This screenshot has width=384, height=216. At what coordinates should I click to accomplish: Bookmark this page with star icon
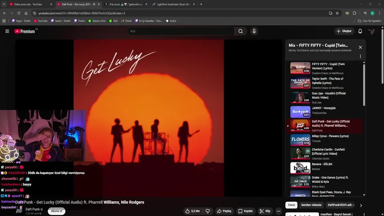pyautogui.click(x=337, y=13)
